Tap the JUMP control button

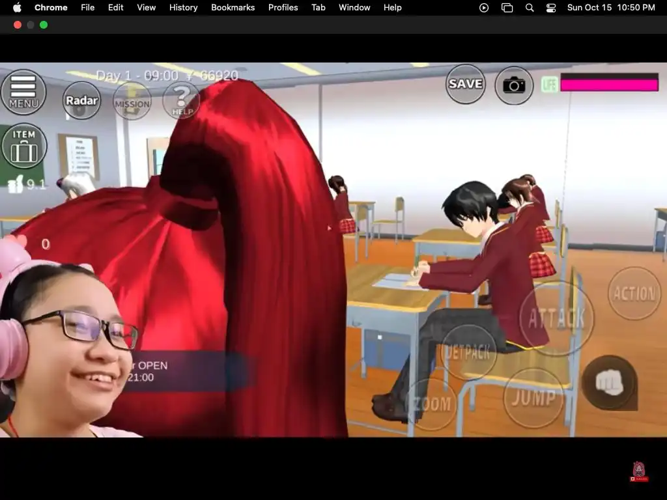pos(533,398)
